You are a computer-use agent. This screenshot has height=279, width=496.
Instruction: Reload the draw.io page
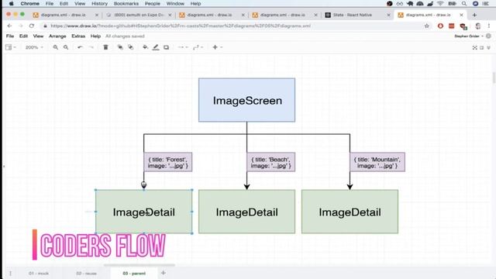(x=31, y=26)
